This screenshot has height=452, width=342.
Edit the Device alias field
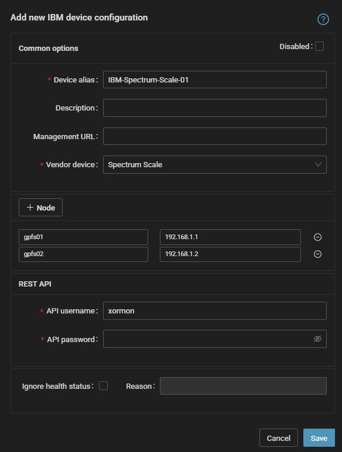point(215,80)
